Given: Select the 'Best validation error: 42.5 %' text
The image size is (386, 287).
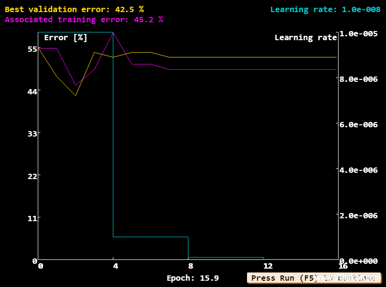Looking at the screenshot, I should click(75, 9).
